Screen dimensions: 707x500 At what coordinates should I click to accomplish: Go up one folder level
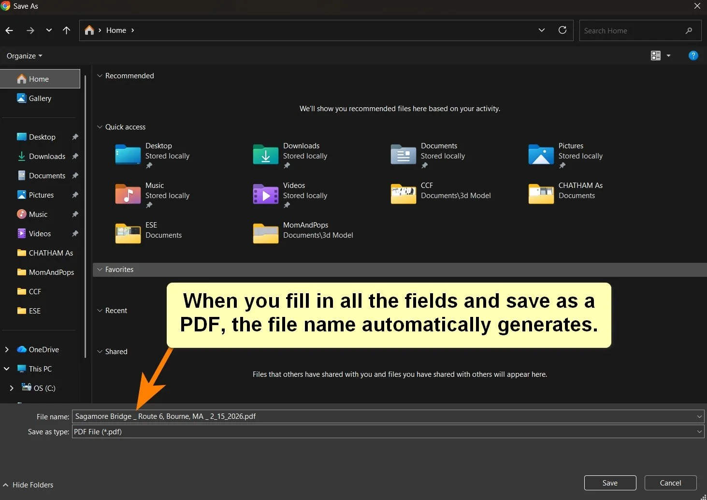tap(67, 30)
